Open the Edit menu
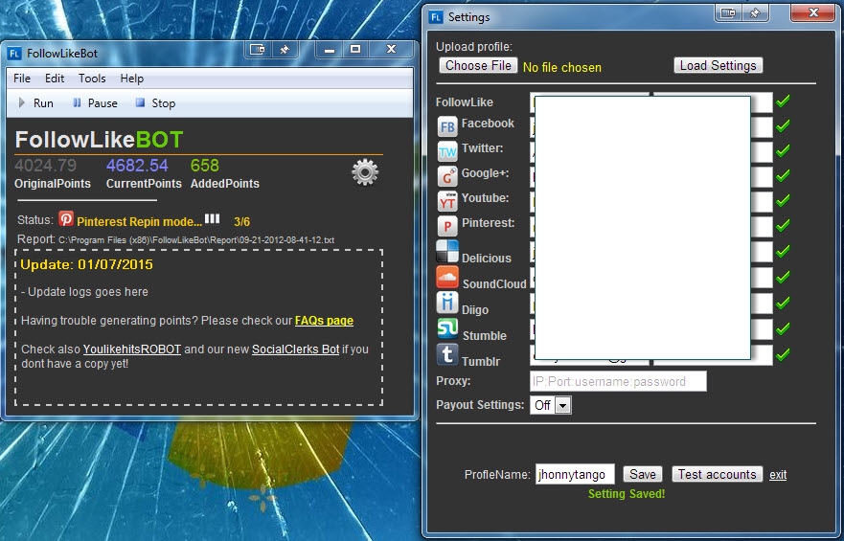This screenshot has height=541, width=844. 55,79
